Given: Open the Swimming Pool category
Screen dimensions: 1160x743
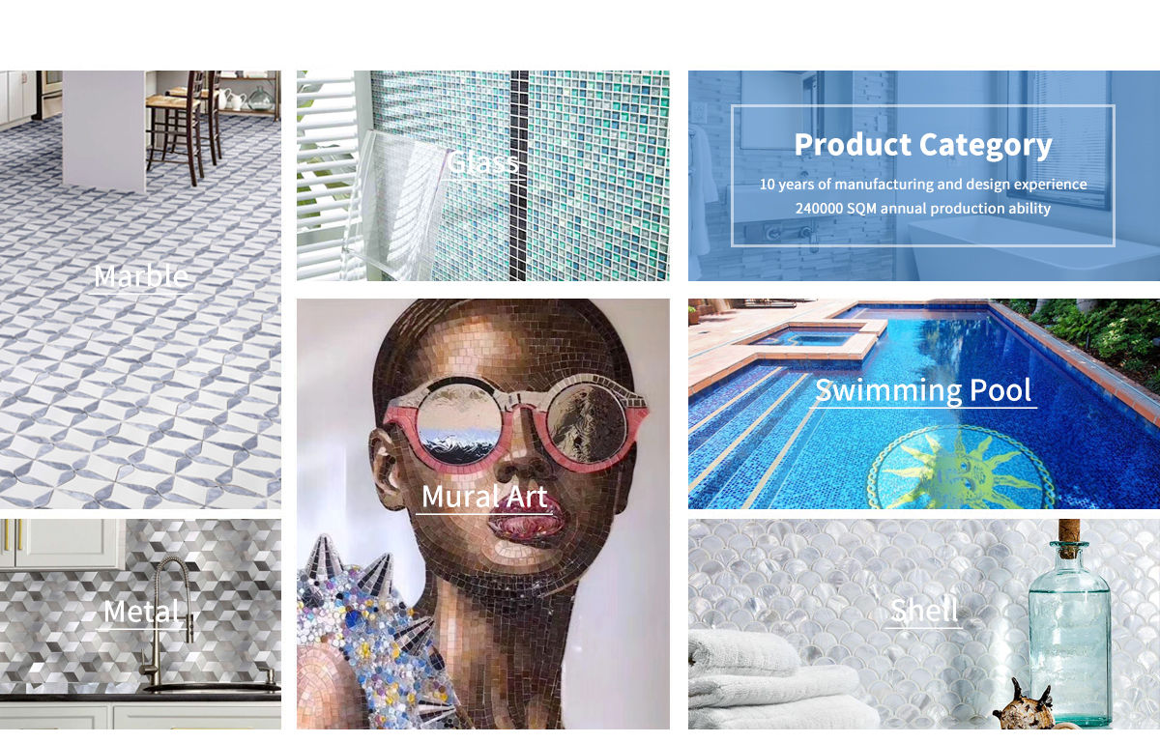Looking at the screenshot, I should pyautogui.click(x=923, y=390).
